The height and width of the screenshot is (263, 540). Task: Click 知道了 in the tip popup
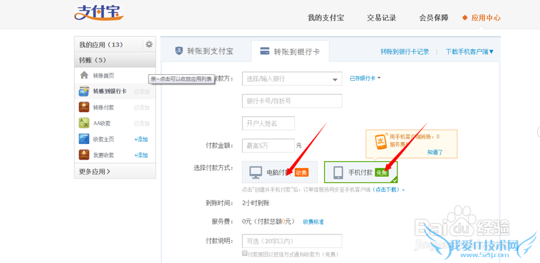click(435, 152)
